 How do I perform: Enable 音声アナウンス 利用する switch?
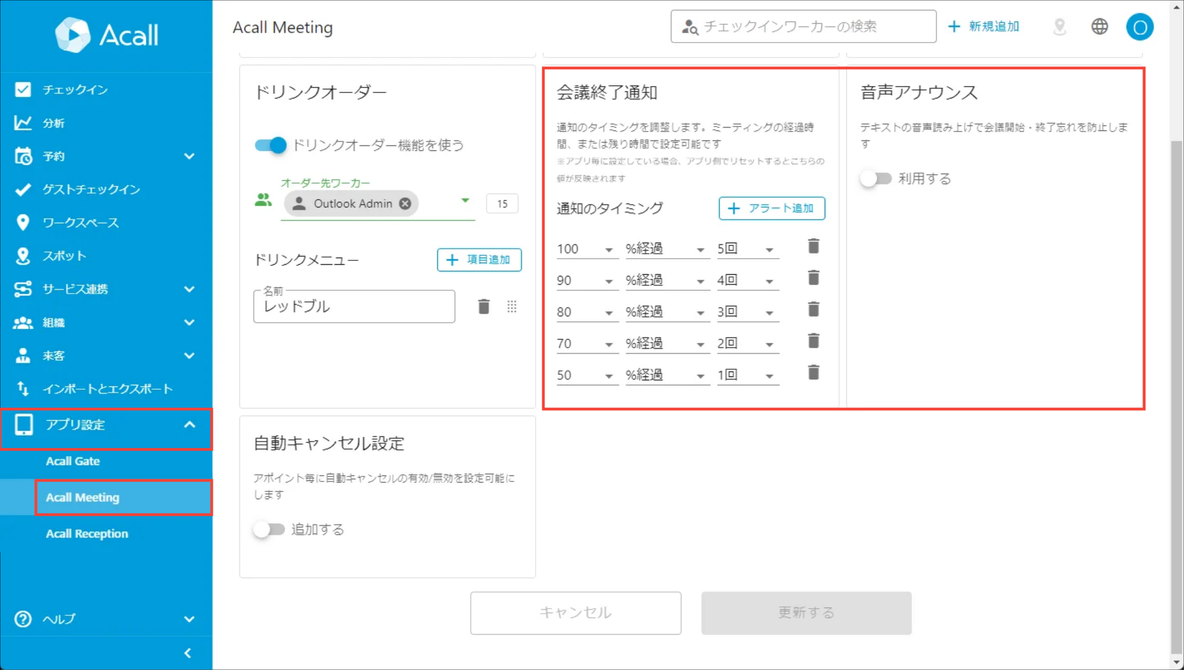pyautogui.click(x=876, y=179)
